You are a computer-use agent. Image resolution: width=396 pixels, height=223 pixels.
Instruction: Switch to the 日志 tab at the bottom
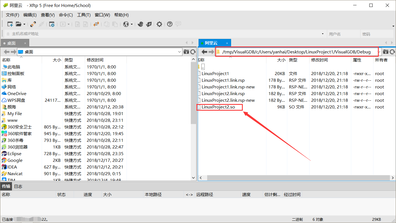(x=18, y=186)
